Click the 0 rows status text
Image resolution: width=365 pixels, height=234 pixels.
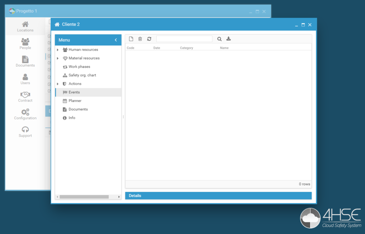304,184
